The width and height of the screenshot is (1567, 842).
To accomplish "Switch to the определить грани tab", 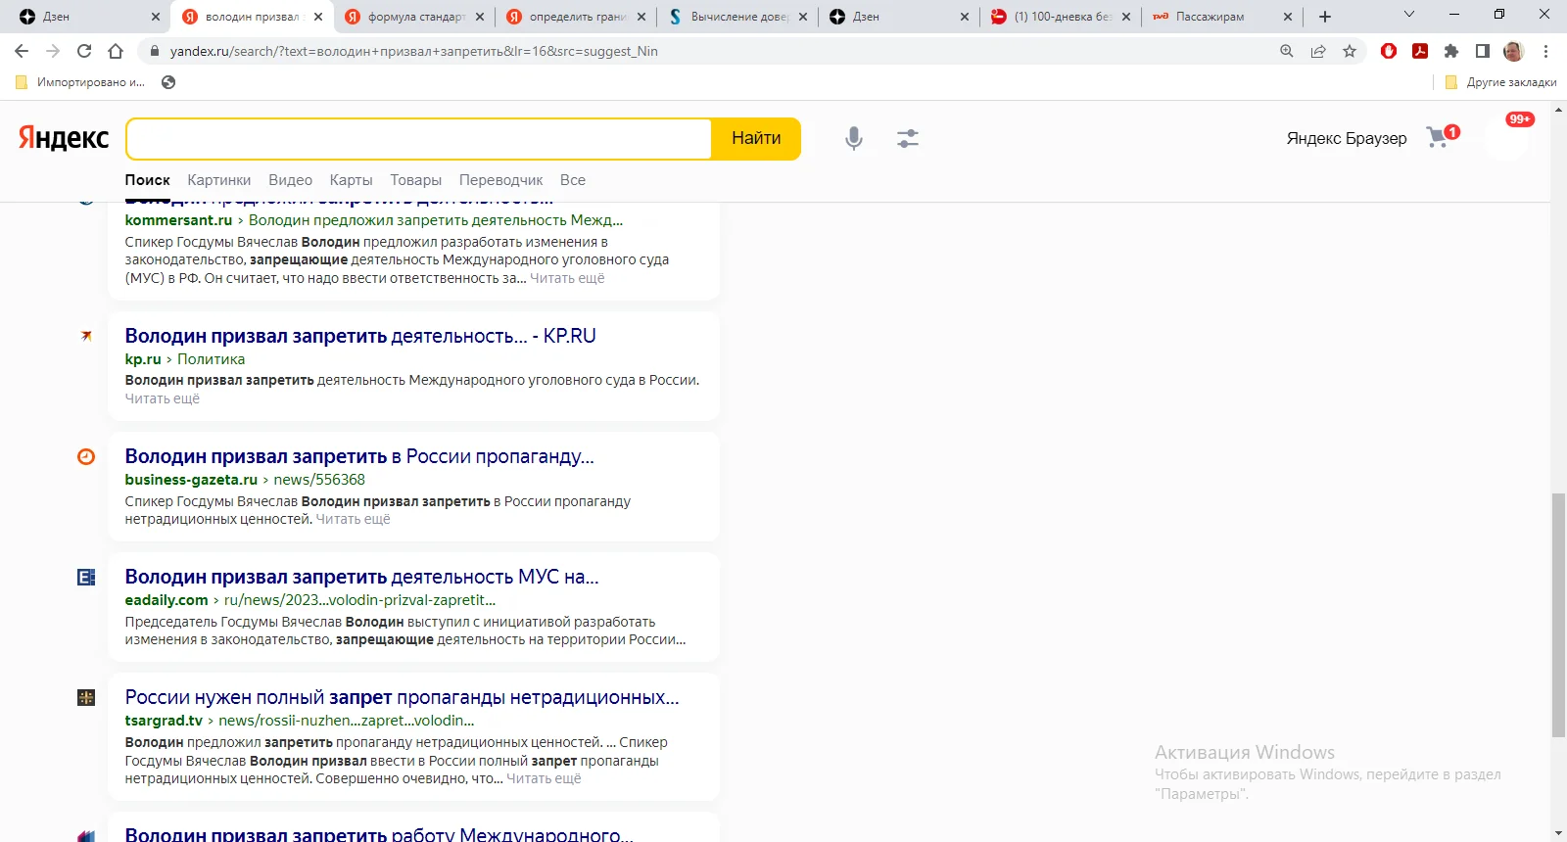I will coord(577,17).
